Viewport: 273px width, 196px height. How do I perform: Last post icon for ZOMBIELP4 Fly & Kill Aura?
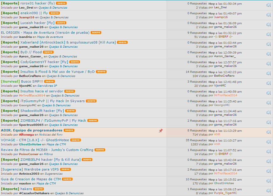click(269, 161)
